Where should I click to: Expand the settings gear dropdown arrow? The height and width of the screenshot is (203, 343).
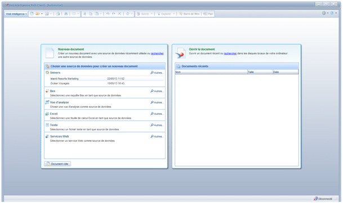tap(328, 13)
